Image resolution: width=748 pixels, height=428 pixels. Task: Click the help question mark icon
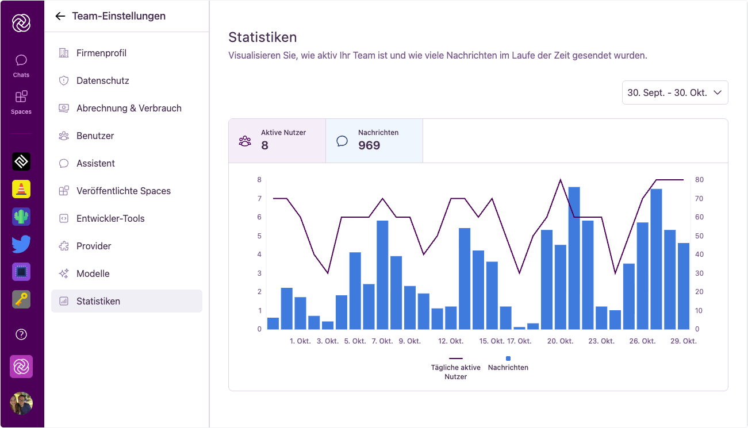click(x=21, y=334)
